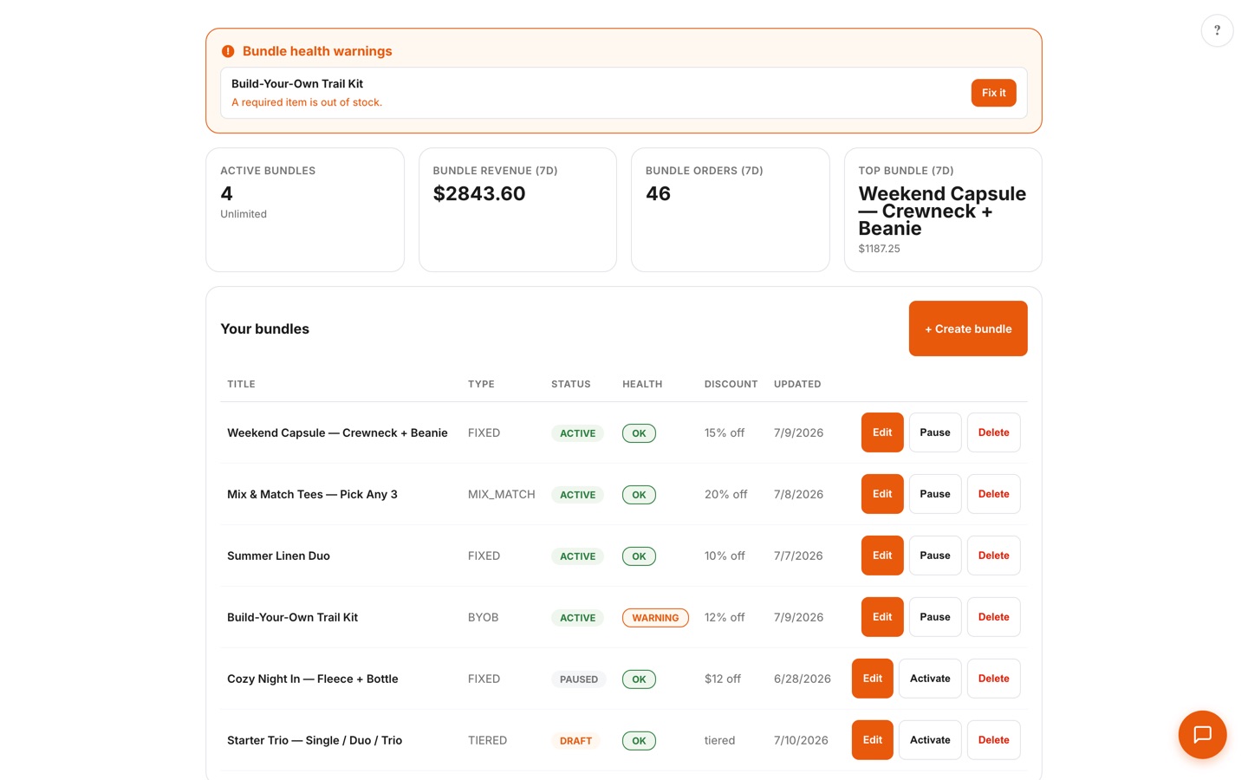1248x780 pixels.
Task: Click the 6/28/2026 updated date
Action: [803, 679]
